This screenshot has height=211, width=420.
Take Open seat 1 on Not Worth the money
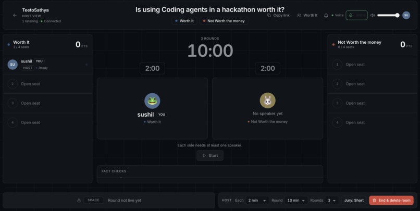pos(373,65)
